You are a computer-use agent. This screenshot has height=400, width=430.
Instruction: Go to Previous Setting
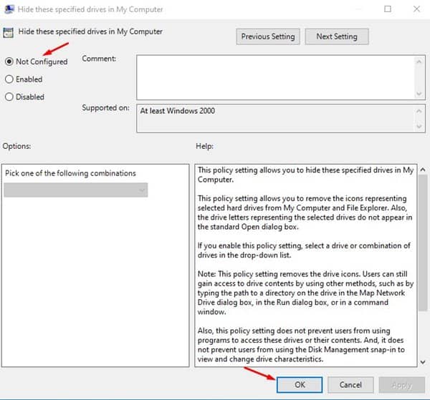pyautogui.click(x=268, y=36)
